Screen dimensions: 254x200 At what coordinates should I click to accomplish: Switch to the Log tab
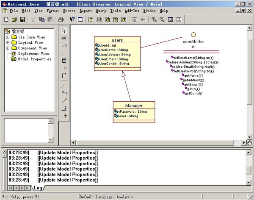38,188
